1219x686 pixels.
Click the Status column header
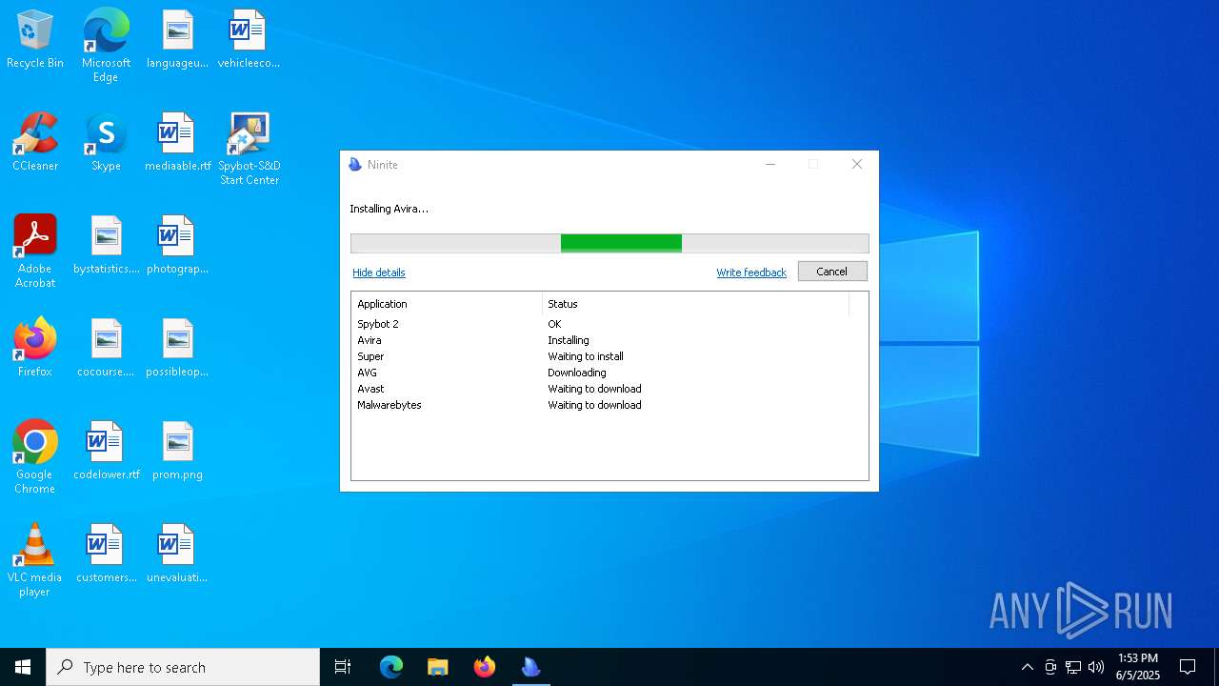(695, 304)
